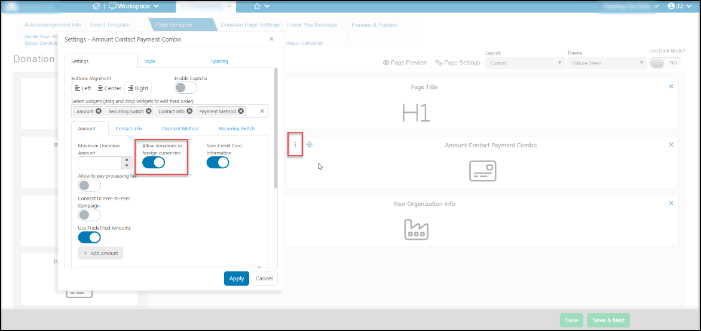
Task: Open the Workspace dropdown menu
Action: tap(134, 6)
